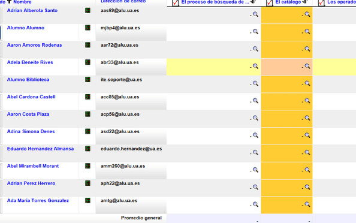Open Aaron Amoros Rodenas profile link
The image size is (356, 223).
[35, 45]
